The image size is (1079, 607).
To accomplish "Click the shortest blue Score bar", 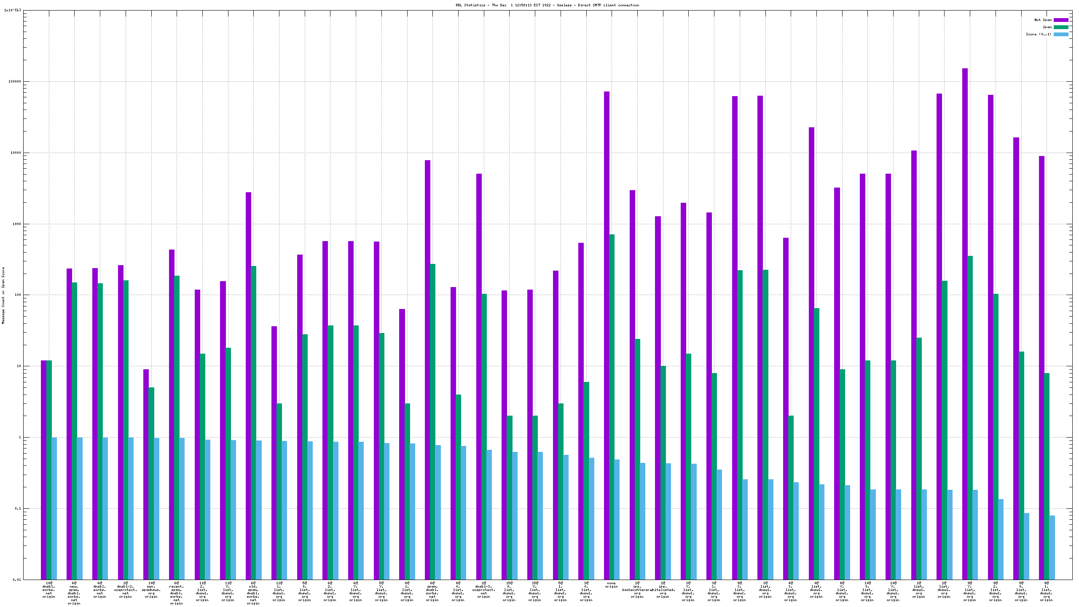I will 1052,547.
